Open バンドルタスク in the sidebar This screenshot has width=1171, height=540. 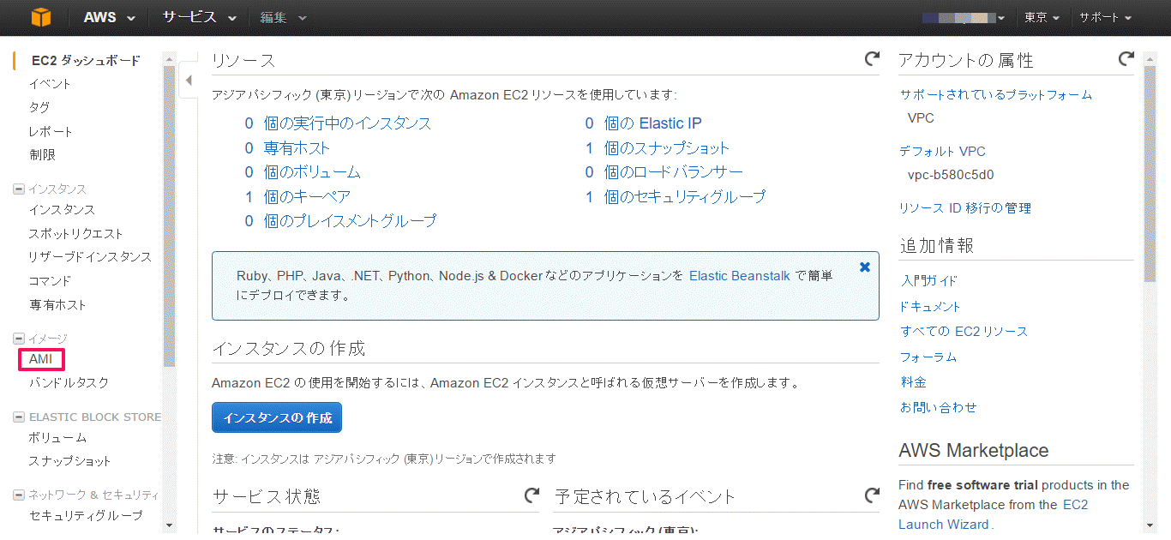(x=69, y=383)
